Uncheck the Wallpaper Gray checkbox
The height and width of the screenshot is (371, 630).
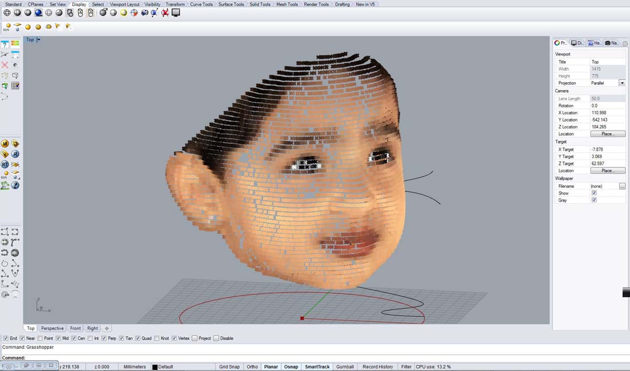[594, 200]
